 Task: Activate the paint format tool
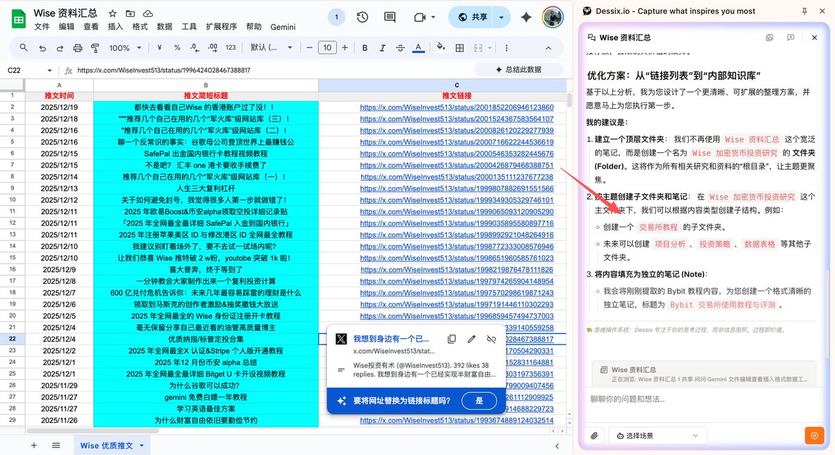95,47
